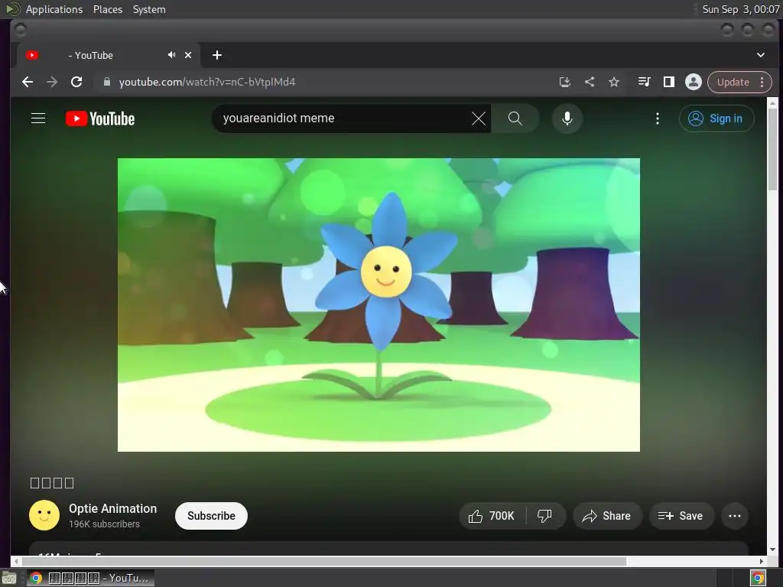Screen dimensions: 783x587
Task: Click the window menu button in title bar
Action: (21, 31)
